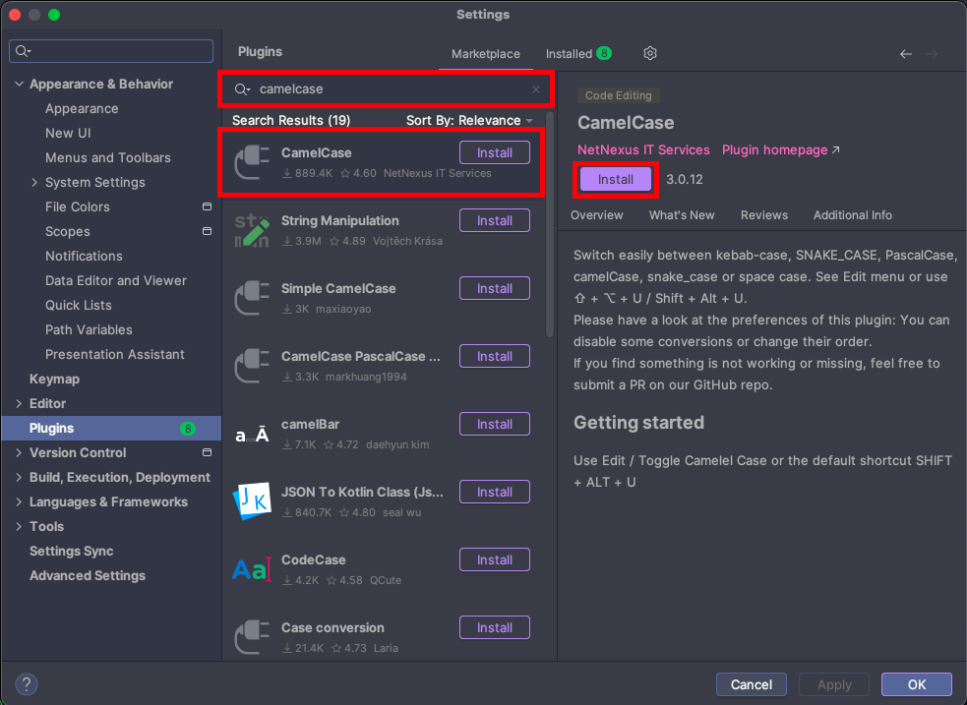967x705 pixels.
Task: Expand the Tools section
Action: (19, 527)
